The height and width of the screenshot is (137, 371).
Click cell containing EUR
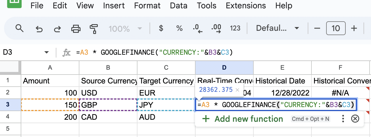tap(166, 93)
